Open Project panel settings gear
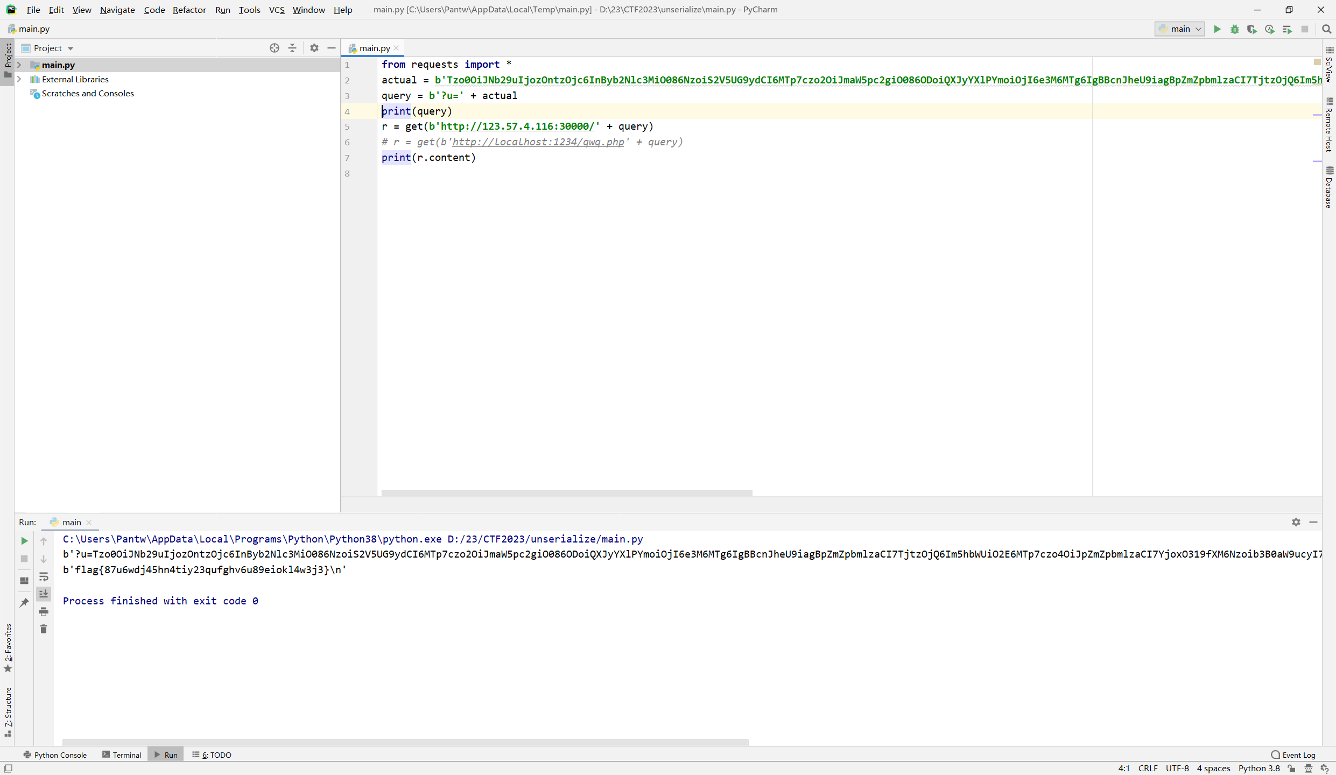Viewport: 1336px width, 775px height. coord(314,48)
